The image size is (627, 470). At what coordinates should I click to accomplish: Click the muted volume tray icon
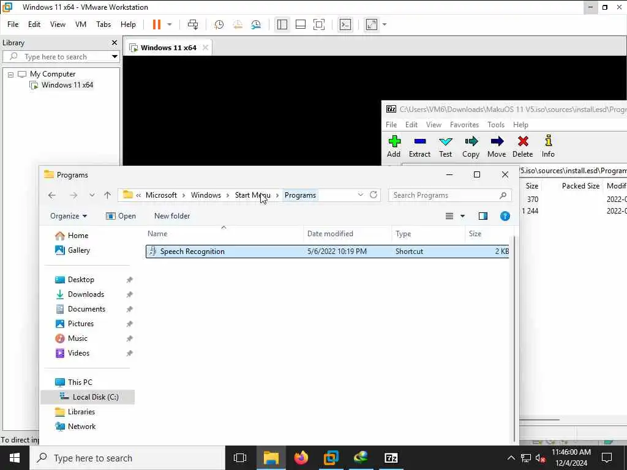point(541,458)
